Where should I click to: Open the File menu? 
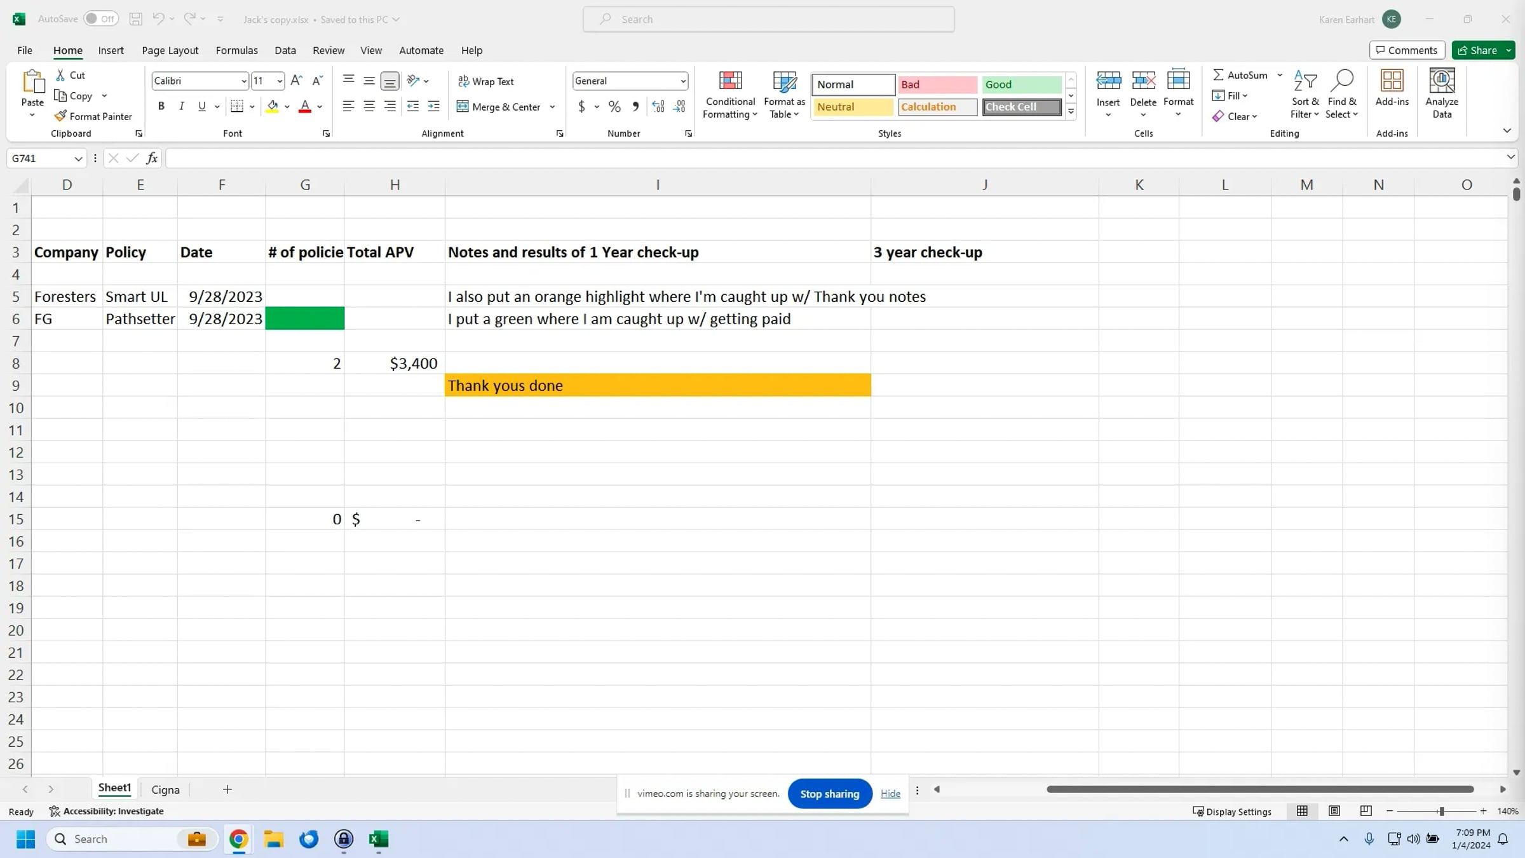25,50
